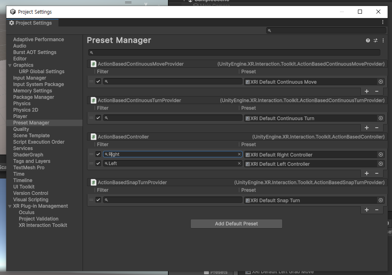Screen dimensions: 392x275
Task: Disable the Continuous Turn preset checkbox
Action: [x=98, y=118]
